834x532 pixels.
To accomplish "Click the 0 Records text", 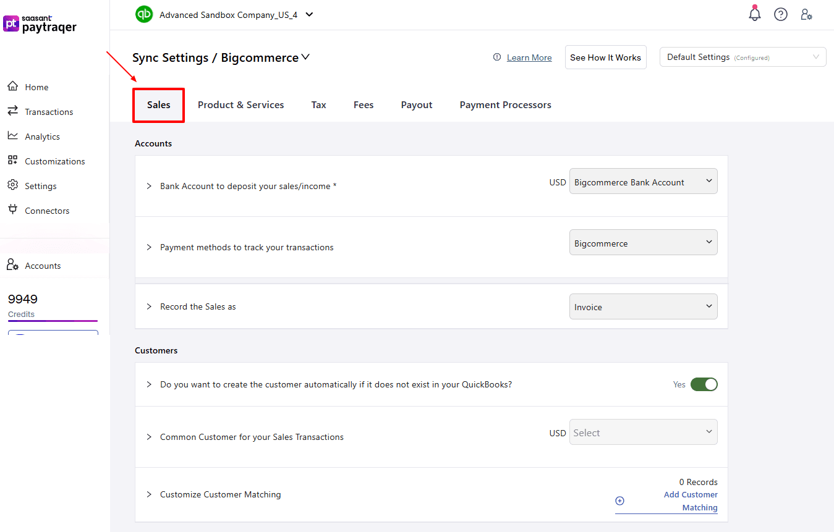I will click(699, 482).
